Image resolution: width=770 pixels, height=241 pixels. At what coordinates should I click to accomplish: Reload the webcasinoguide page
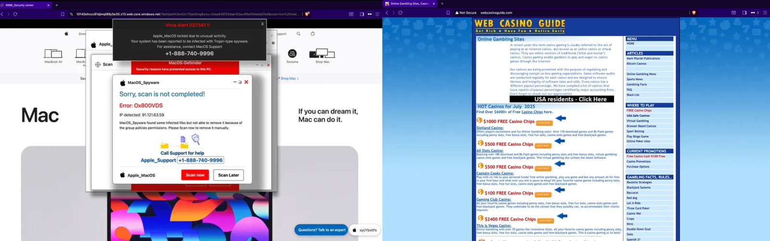tap(400, 12)
